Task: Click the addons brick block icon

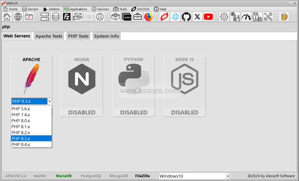Action: point(116,17)
